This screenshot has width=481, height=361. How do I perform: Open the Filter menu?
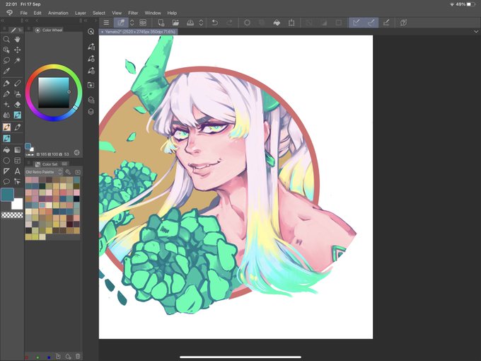coord(133,13)
